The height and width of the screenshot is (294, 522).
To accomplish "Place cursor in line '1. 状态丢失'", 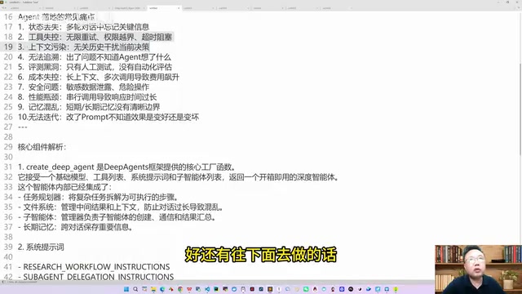I will point(83,27).
